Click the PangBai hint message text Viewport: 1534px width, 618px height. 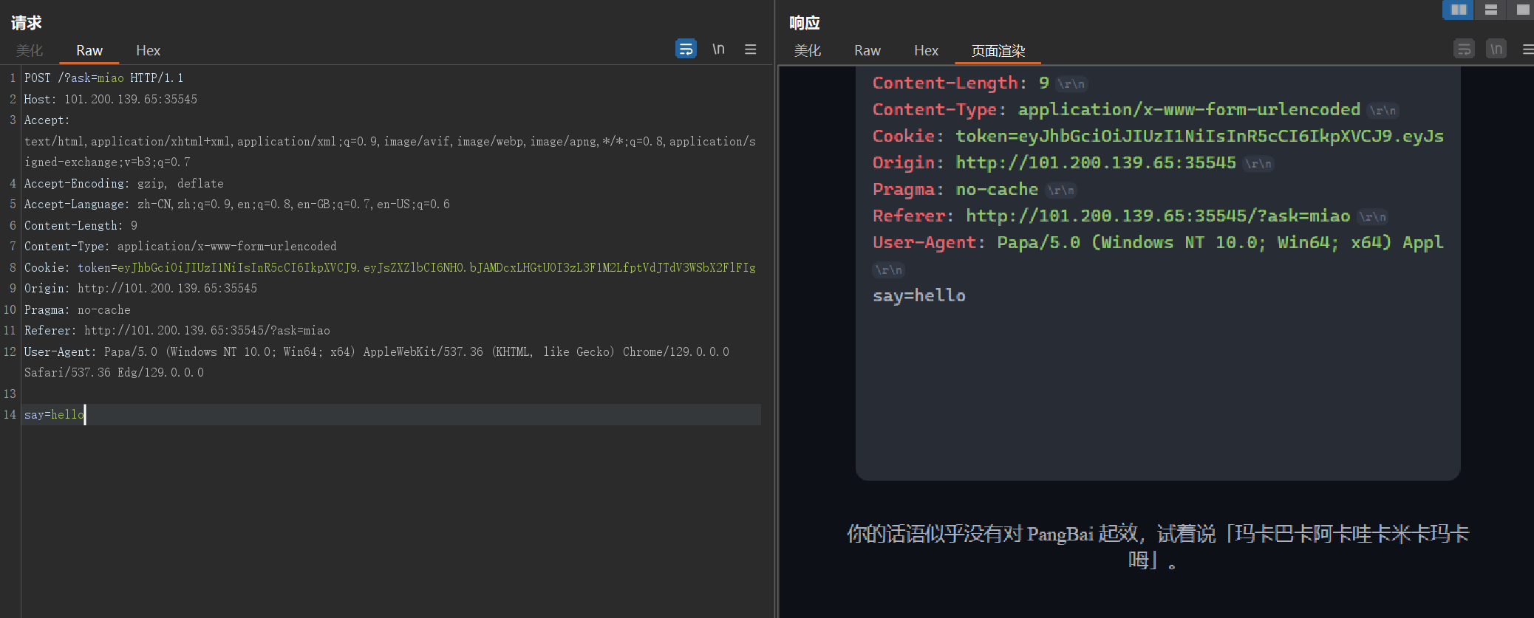coord(1158,546)
